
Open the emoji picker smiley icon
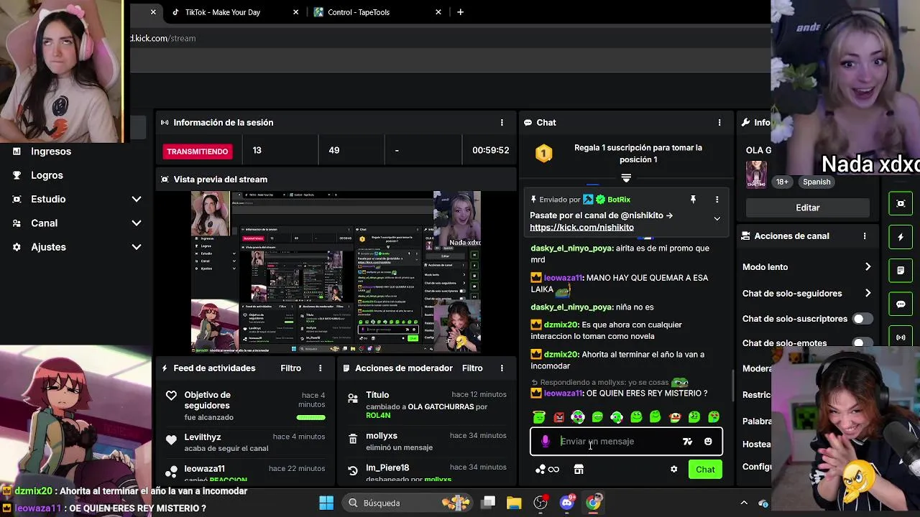coord(708,442)
